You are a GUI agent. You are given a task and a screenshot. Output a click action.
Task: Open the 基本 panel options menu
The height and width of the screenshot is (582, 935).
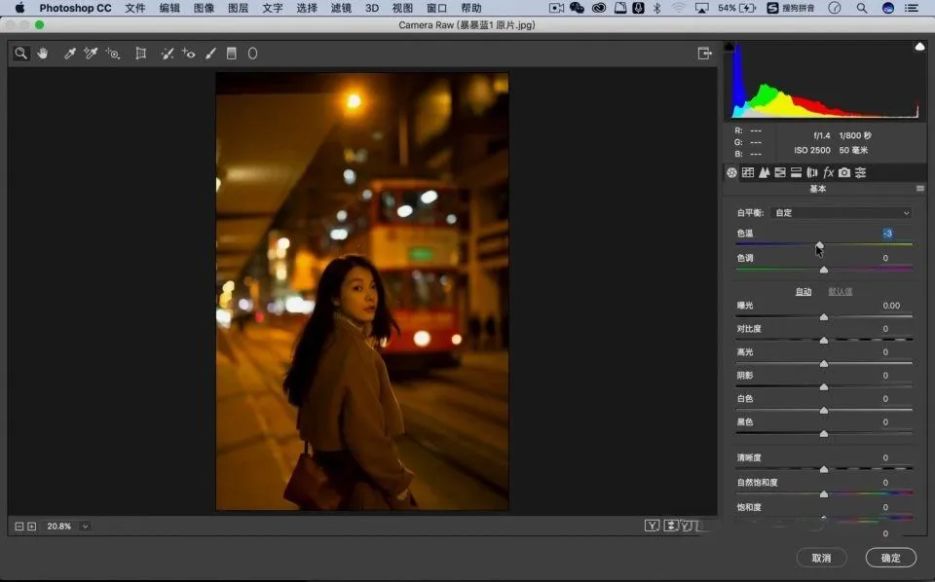pos(919,189)
